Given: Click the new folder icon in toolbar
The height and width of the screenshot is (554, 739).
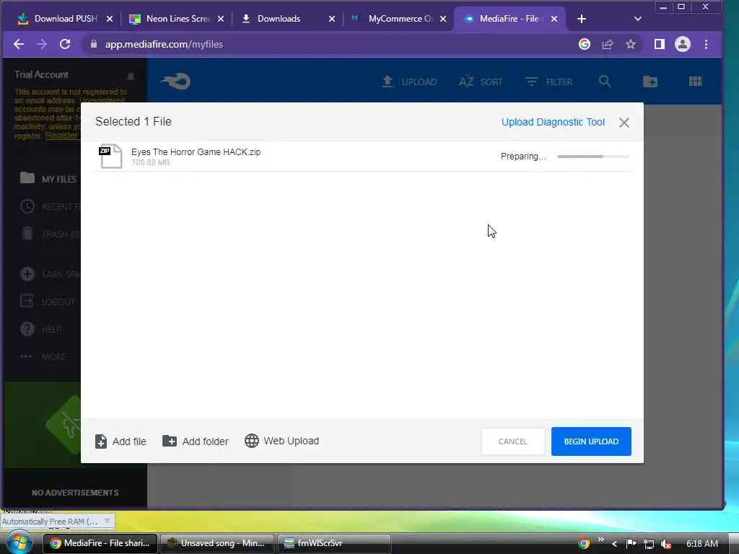Looking at the screenshot, I should tap(650, 82).
